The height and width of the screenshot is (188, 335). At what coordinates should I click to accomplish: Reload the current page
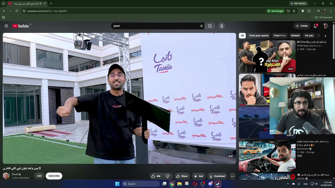click(x=16, y=11)
